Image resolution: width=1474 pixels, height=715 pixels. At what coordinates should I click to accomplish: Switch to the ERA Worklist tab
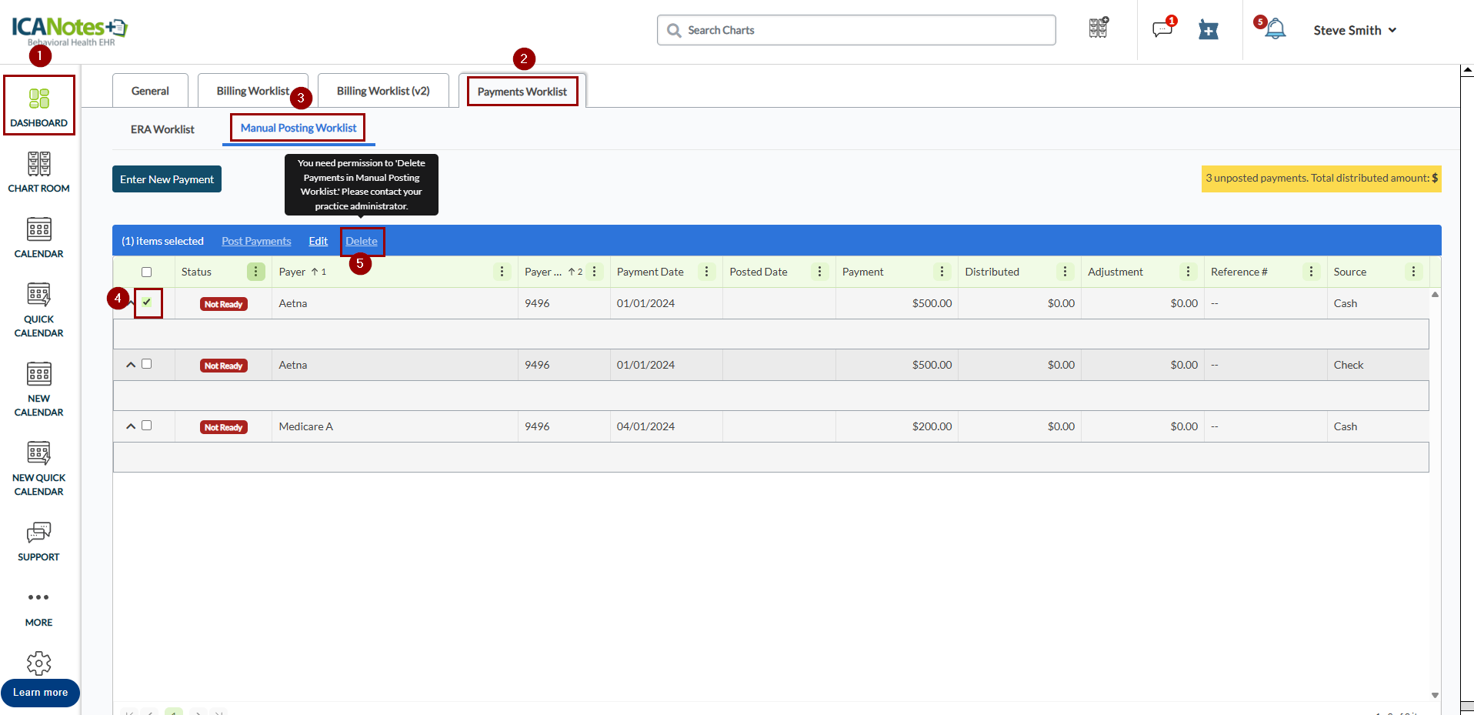[162, 129]
